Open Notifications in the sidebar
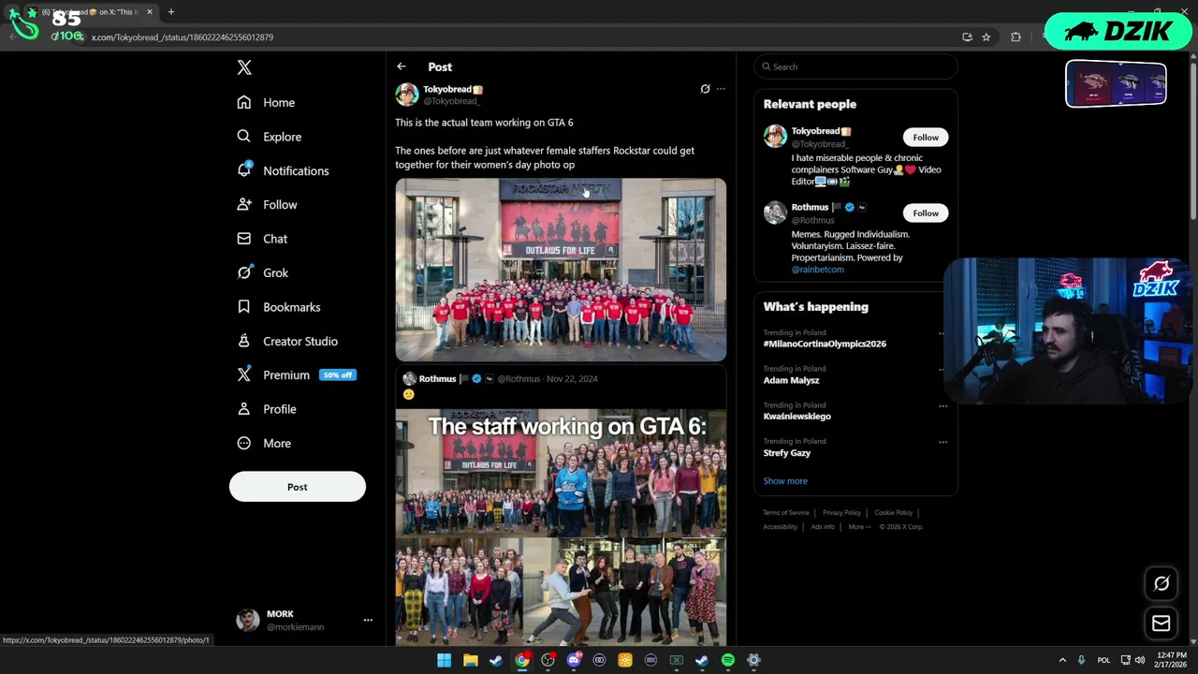This screenshot has width=1198, height=674. click(x=284, y=170)
